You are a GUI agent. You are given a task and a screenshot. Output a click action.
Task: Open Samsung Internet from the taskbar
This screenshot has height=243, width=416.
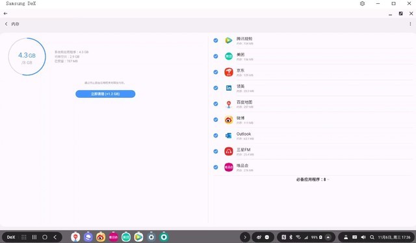(88, 237)
